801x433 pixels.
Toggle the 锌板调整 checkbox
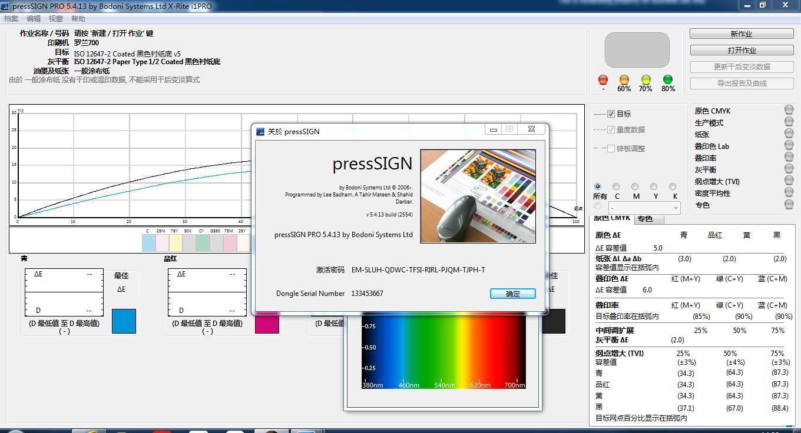pyautogui.click(x=611, y=148)
